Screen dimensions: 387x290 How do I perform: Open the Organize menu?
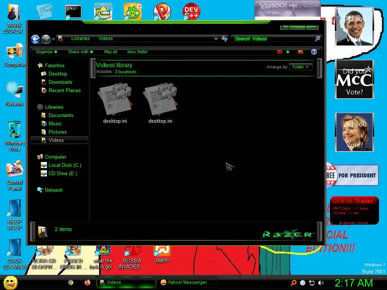46,52
